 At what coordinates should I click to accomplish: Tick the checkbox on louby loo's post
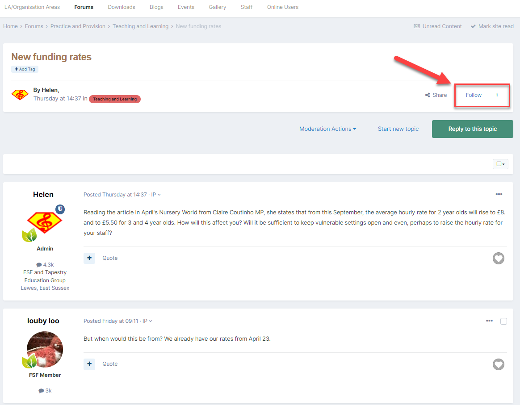pyautogui.click(x=503, y=321)
